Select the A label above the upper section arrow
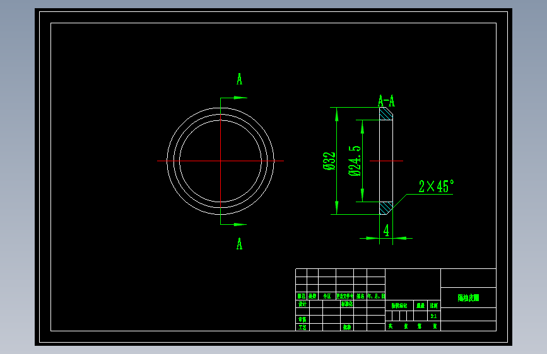Image resolution: width=547 pixels, height=354 pixels. coord(239,79)
